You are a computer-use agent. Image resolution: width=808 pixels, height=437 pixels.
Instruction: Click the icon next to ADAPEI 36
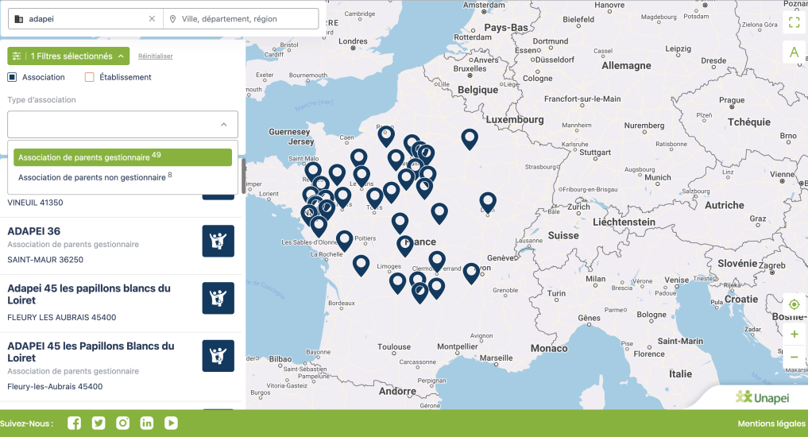218,241
